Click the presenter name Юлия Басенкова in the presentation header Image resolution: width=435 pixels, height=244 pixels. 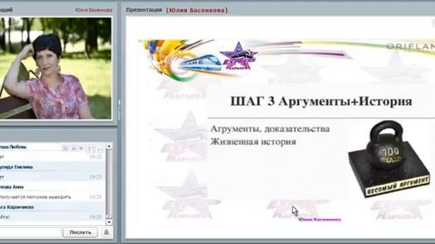coord(196,10)
